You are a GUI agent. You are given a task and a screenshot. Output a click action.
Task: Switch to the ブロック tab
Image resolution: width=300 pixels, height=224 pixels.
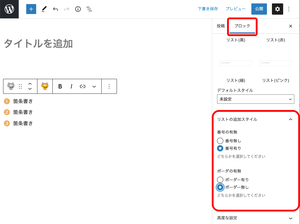point(242,26)
